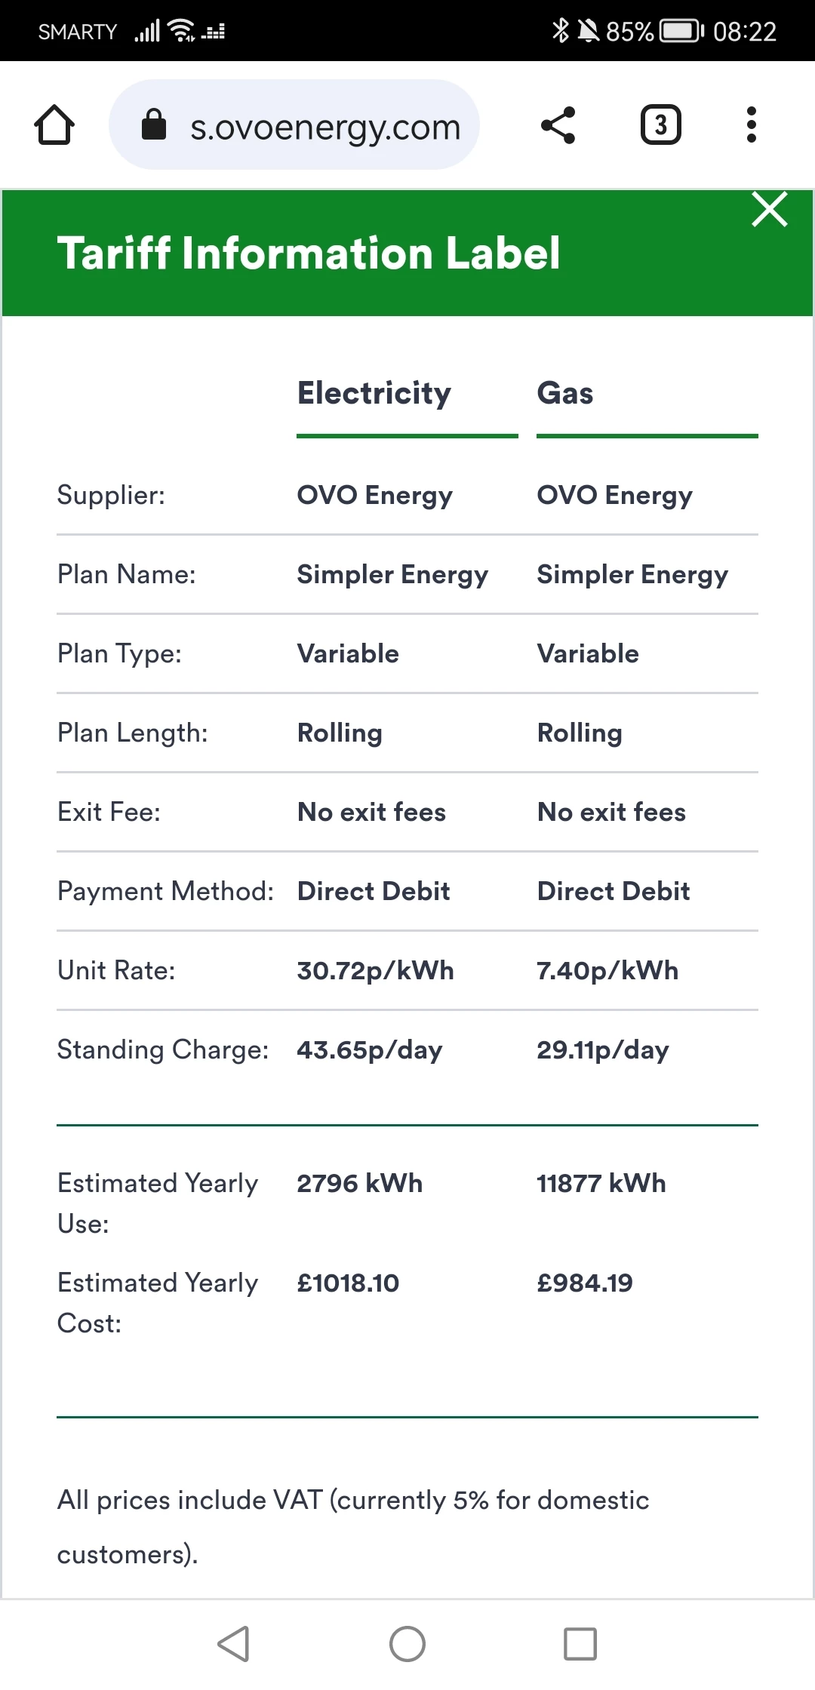Tap the battery icon in status bar

pyautogui.click(x=681, y=31)
